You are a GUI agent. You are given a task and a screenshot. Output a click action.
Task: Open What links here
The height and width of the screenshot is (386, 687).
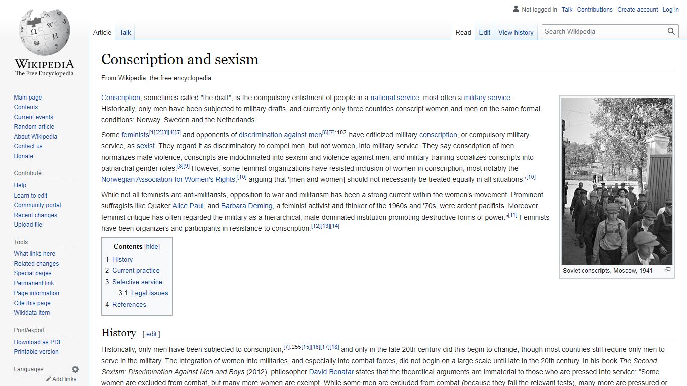34,254
